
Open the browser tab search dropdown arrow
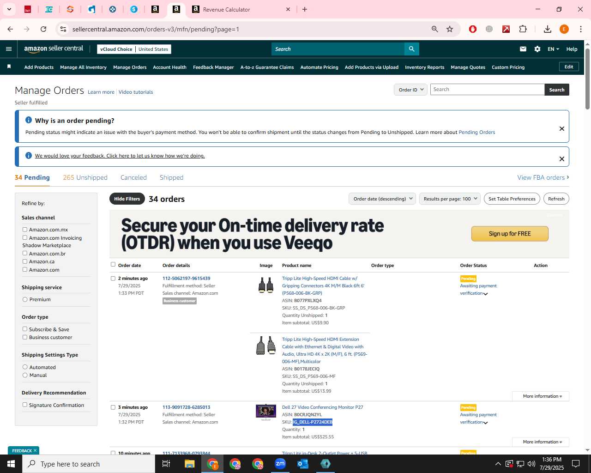[9, 9]
